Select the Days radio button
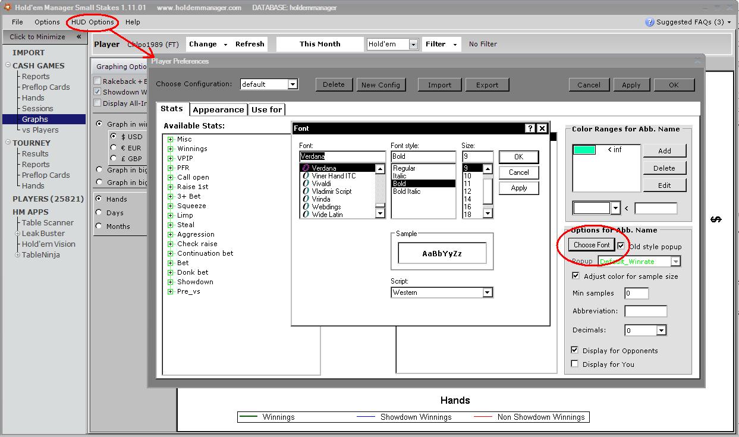 tap(99, 212)
